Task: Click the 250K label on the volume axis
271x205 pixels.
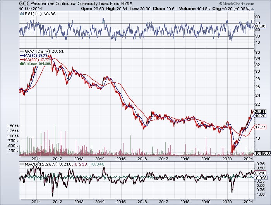Action: click(13, 151)
